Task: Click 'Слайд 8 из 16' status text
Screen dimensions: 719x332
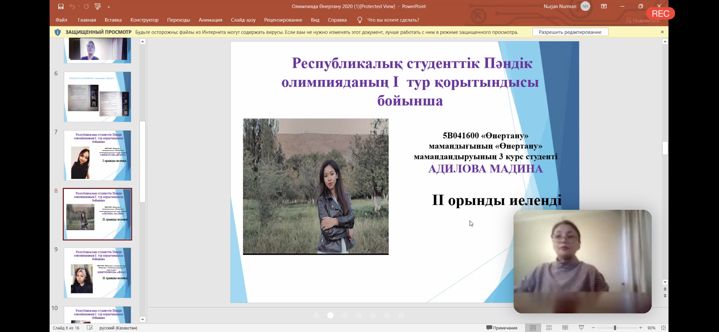Action: coord(66,328)
